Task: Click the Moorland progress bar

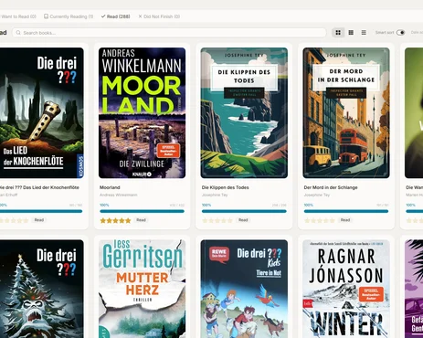Action: (142, 211)
